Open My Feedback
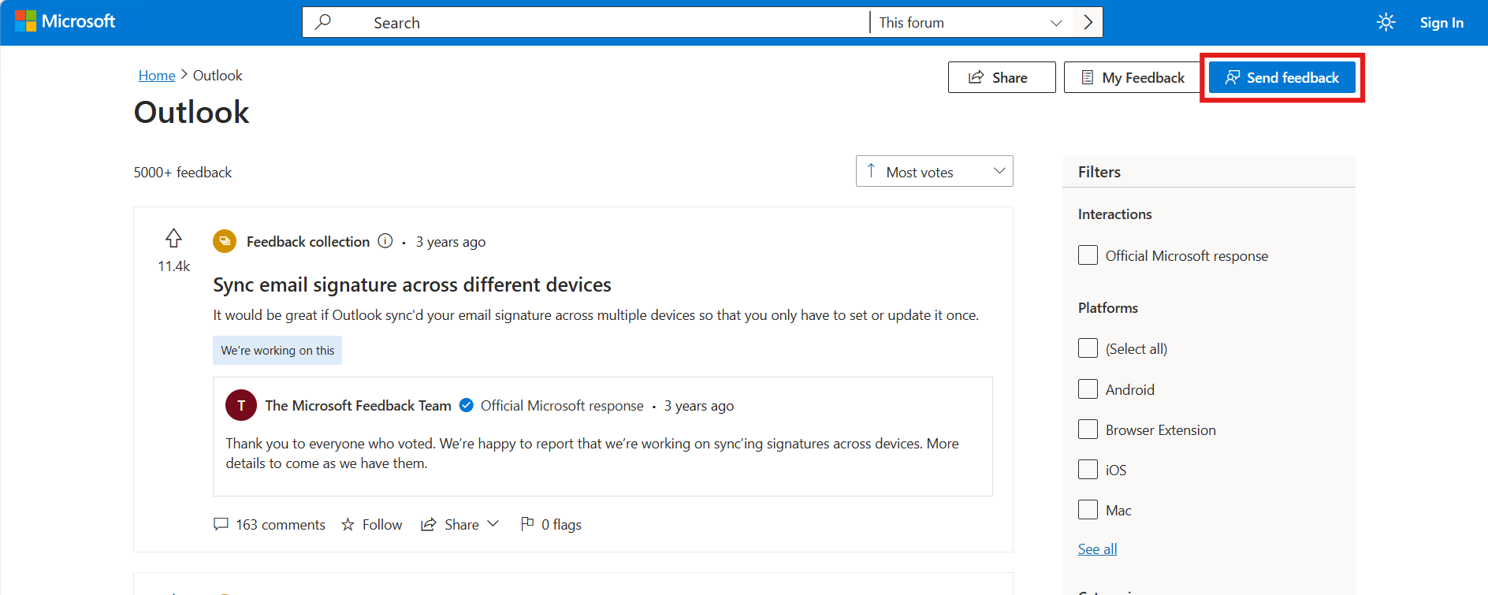Image resolution: width=1488 pixels, height=595 pixels. (1133, 77)
